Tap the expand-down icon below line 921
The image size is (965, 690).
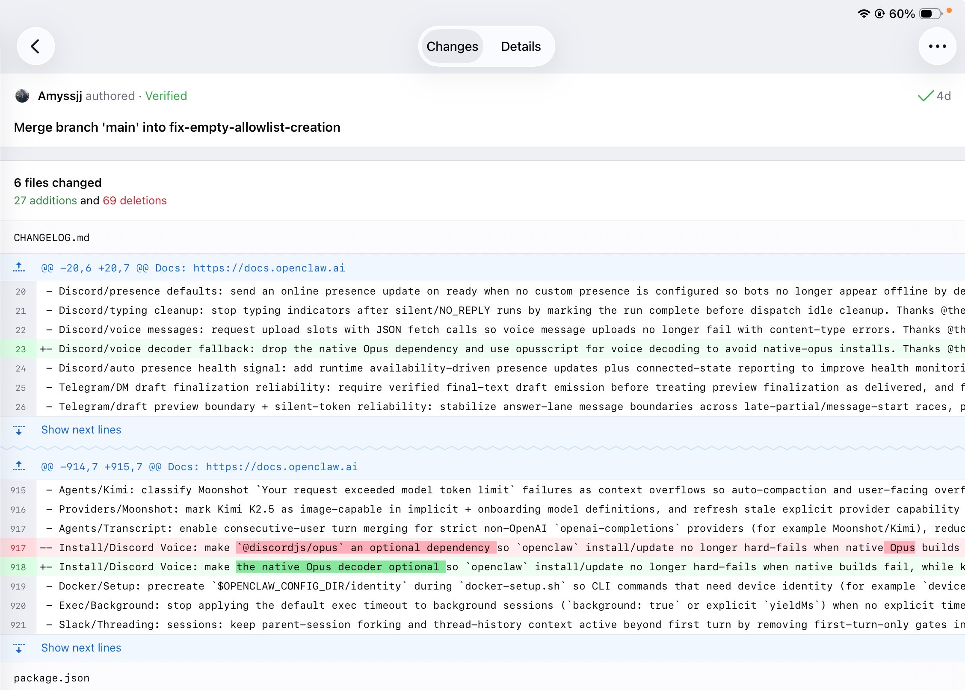tap(19, 648)
